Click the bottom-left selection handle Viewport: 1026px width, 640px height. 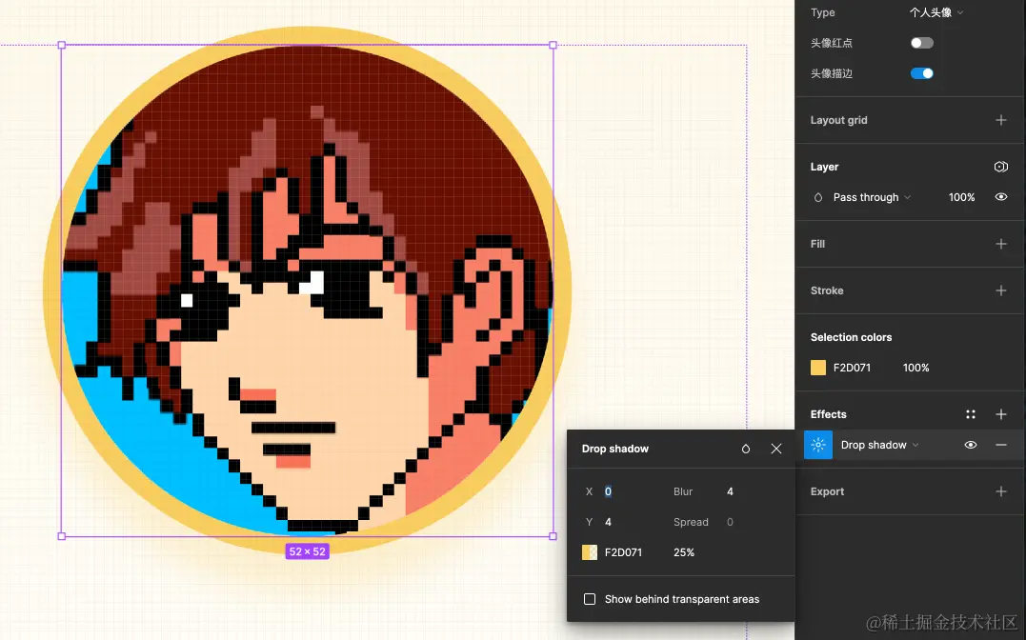tap(62, 536)
